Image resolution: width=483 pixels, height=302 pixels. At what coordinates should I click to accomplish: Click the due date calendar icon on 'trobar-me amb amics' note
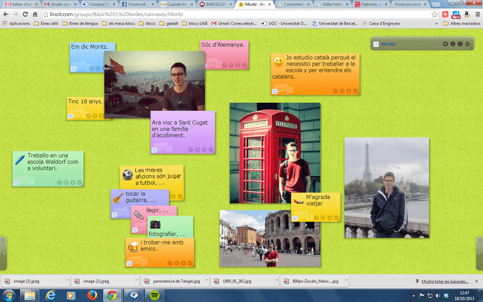[177, 263]
